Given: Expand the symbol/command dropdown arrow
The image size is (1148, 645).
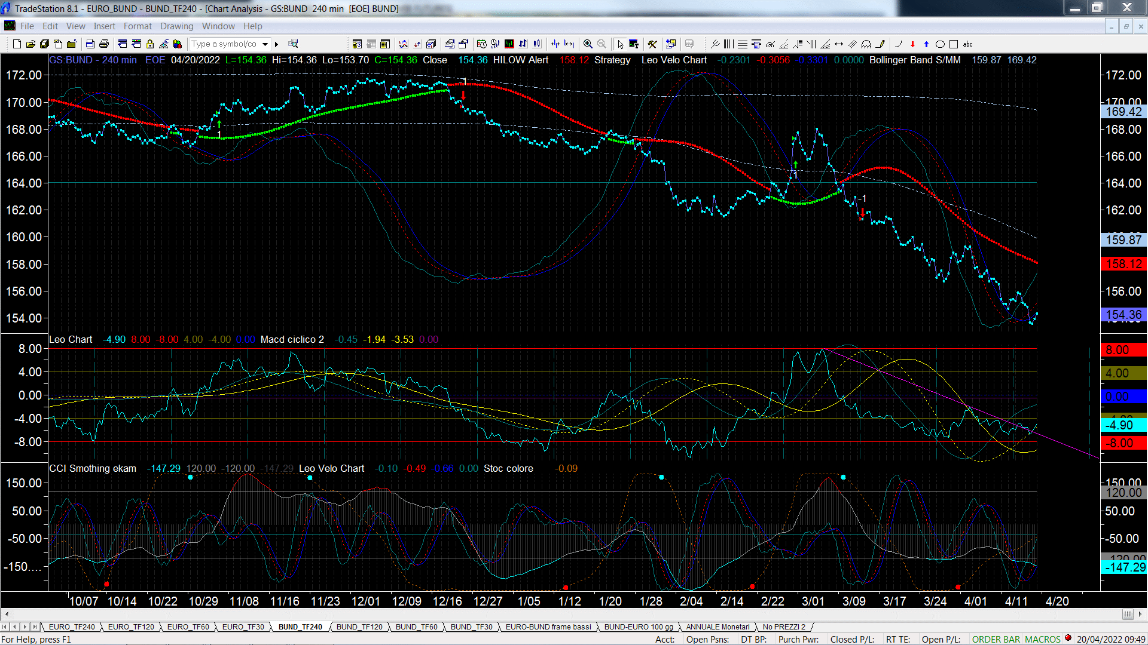Looking at the screenshot, I should pos(265,44).
